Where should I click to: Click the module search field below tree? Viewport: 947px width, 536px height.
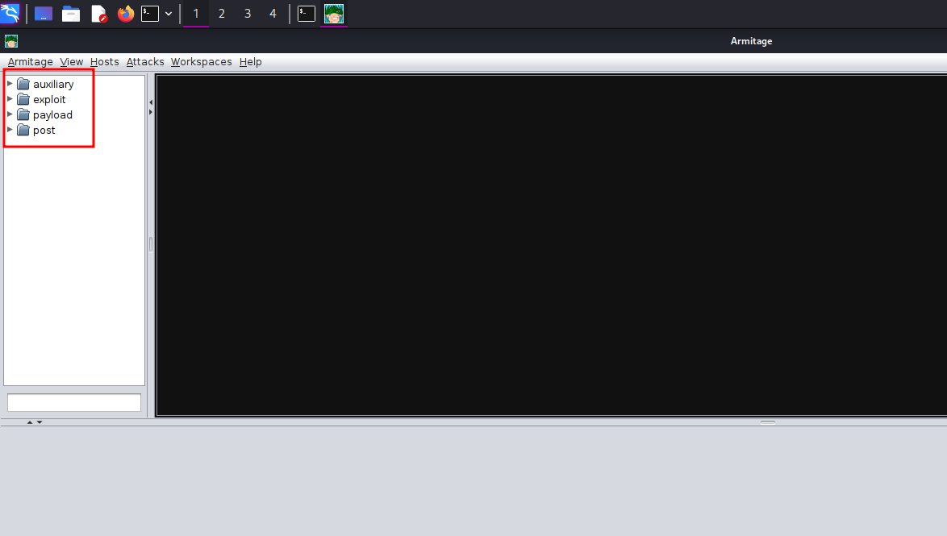pyautogui.click(x=74, y=402)
